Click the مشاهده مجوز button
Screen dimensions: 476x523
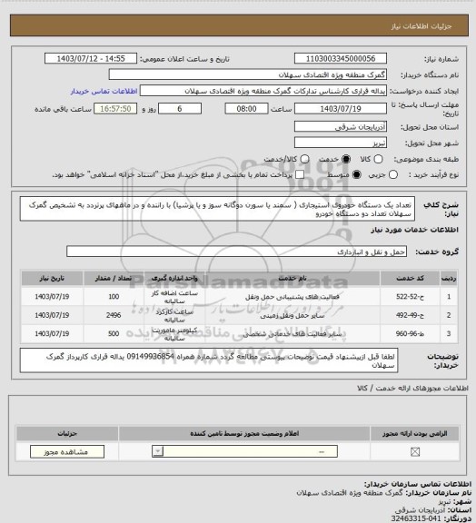[x=67, y=451]
